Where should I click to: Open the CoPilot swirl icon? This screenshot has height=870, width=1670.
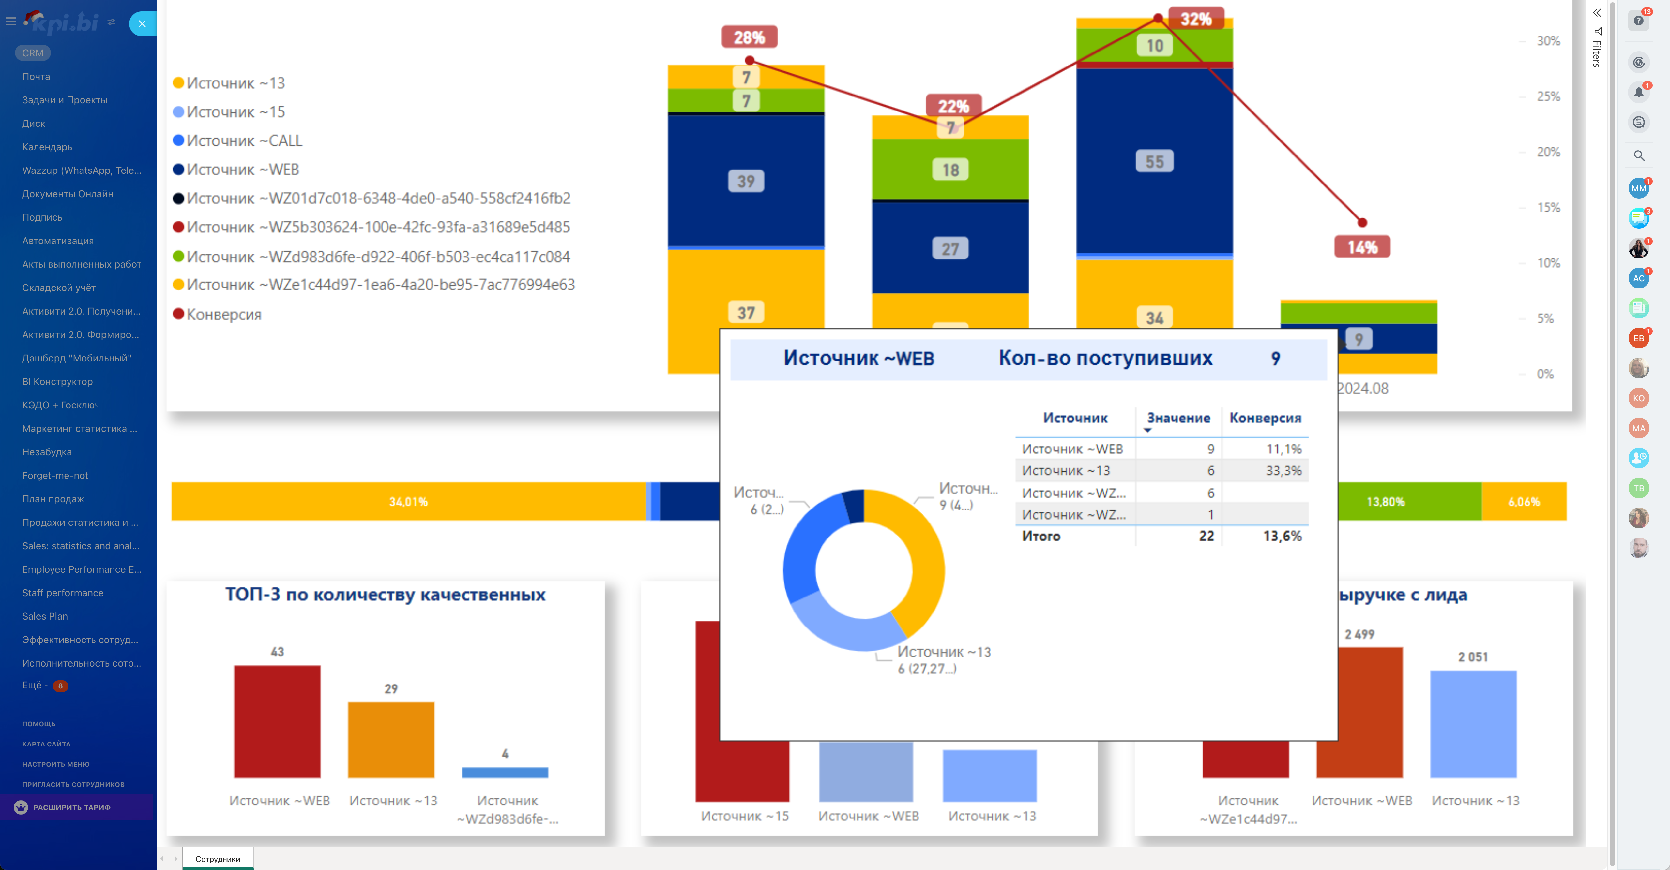click(1638, 63)
